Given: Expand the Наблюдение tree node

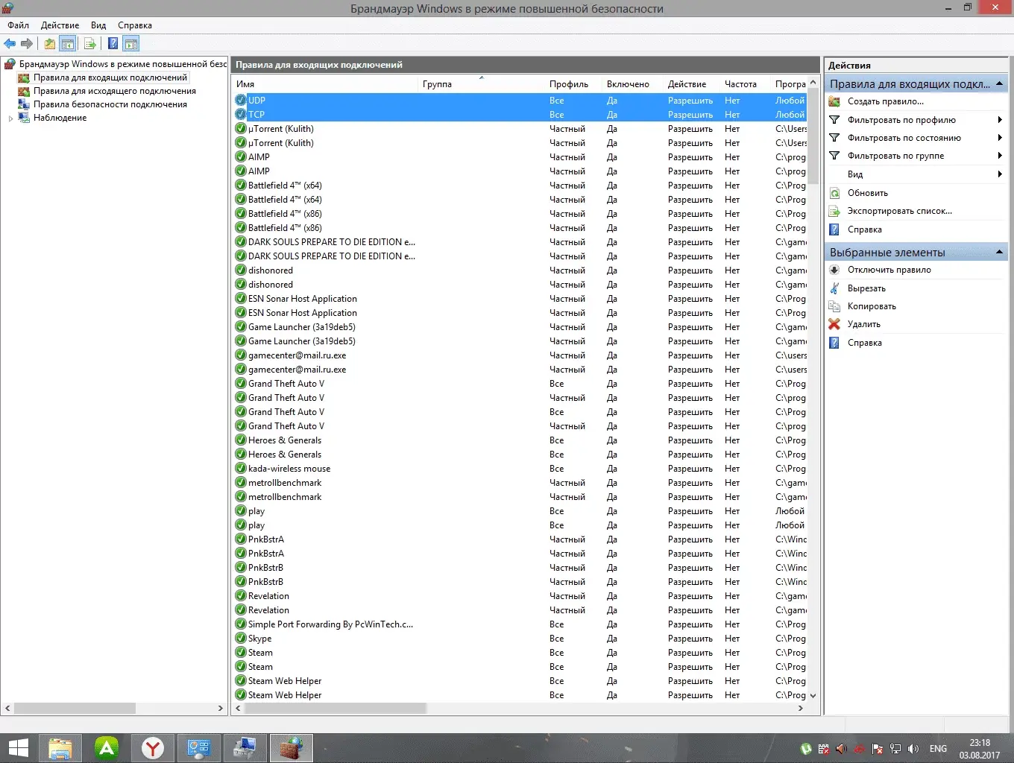Looking at the screenshot, I should (10, 118).
